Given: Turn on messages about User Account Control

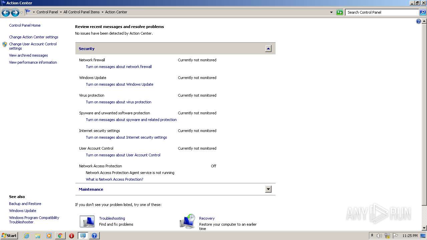Looking at the screenshot, I should (x=123, y=155).
